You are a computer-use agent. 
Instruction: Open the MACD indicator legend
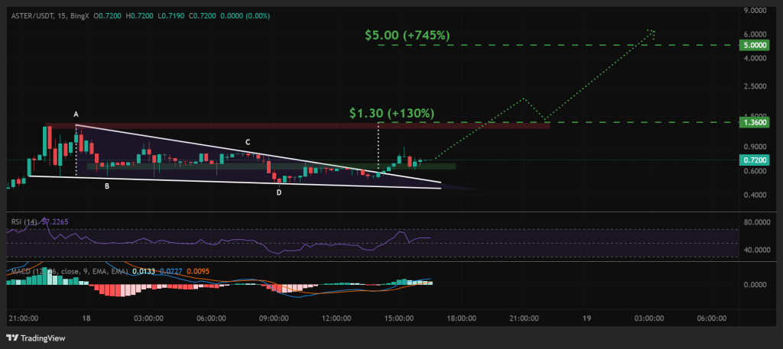coord(23,270)
